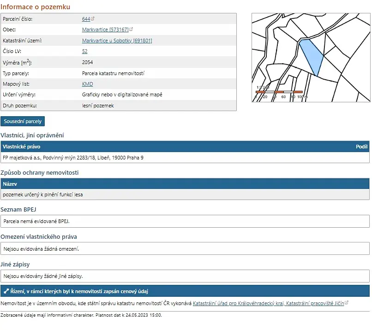Click the Název table header
This screenshot has height=330, width=372.
point(10,184)
